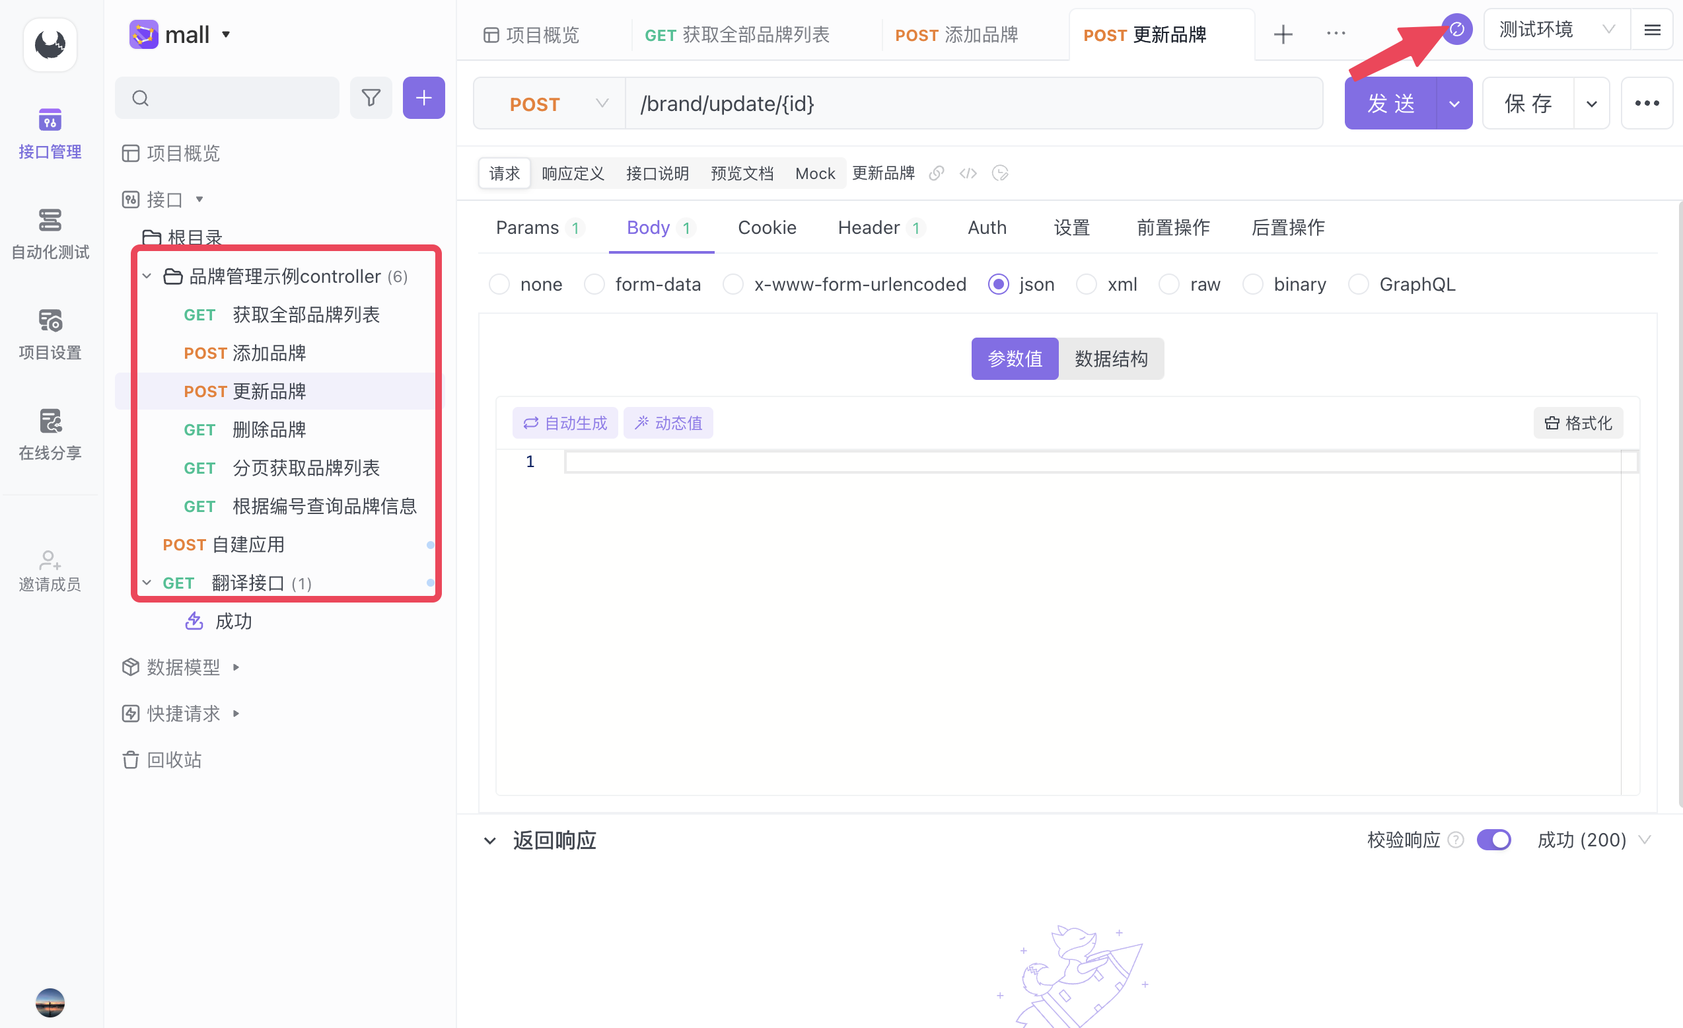
Task: Select the raw body type
Action: [x=1168, y=284]
